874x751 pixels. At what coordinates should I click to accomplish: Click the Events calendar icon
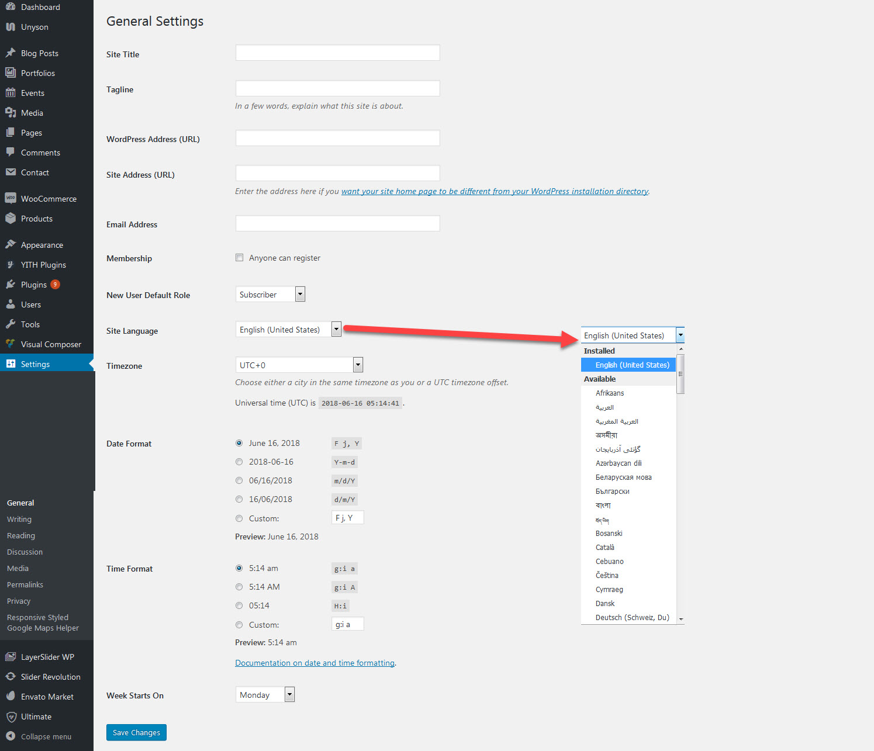coord(11,93)
